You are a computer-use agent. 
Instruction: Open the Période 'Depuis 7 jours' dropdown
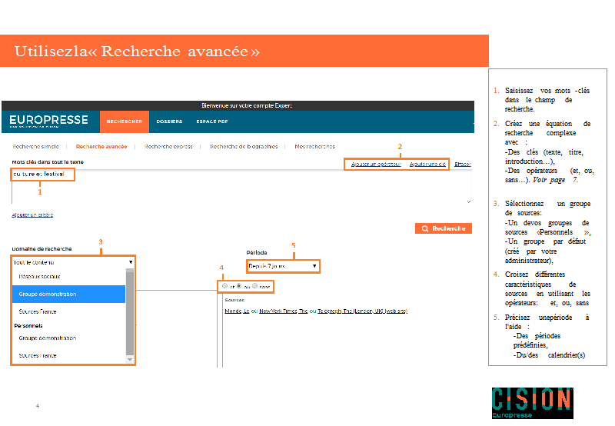282,266
